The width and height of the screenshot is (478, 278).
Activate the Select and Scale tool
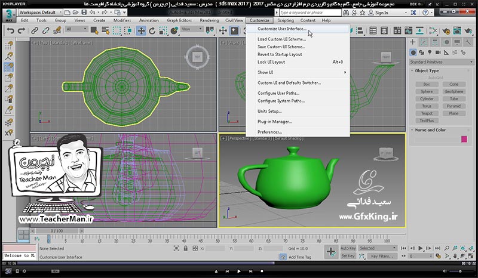(163, 30)
